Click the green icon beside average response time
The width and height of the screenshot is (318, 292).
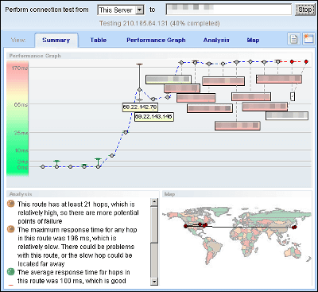point(10,271)
